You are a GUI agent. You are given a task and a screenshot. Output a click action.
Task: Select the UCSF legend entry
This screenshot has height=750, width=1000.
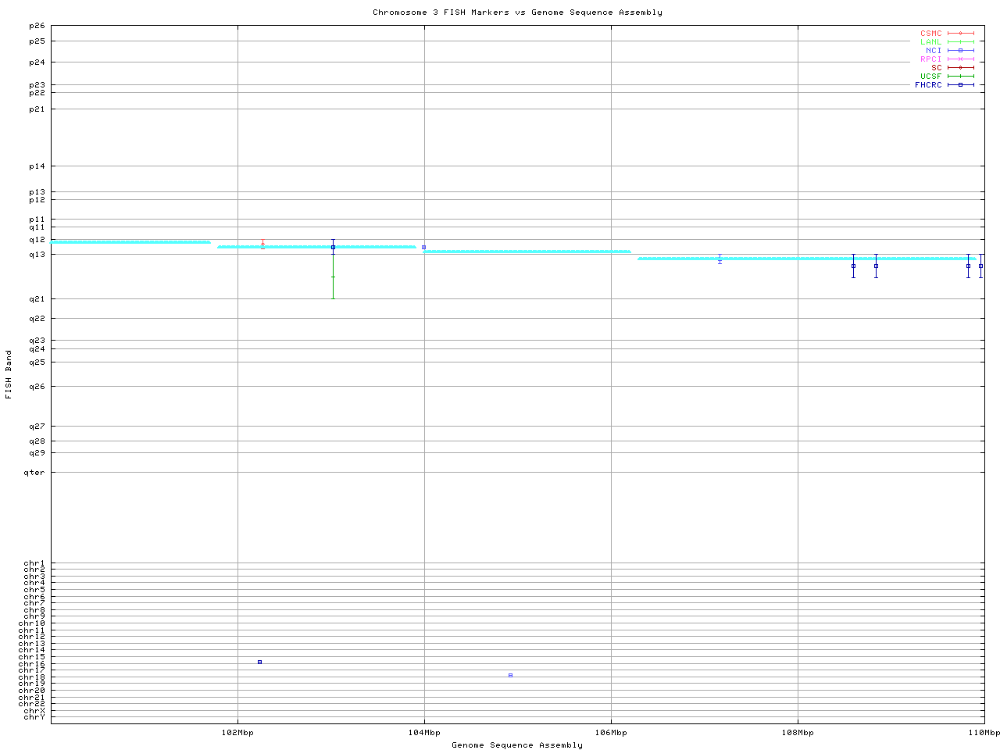click(x=931, y=77)
